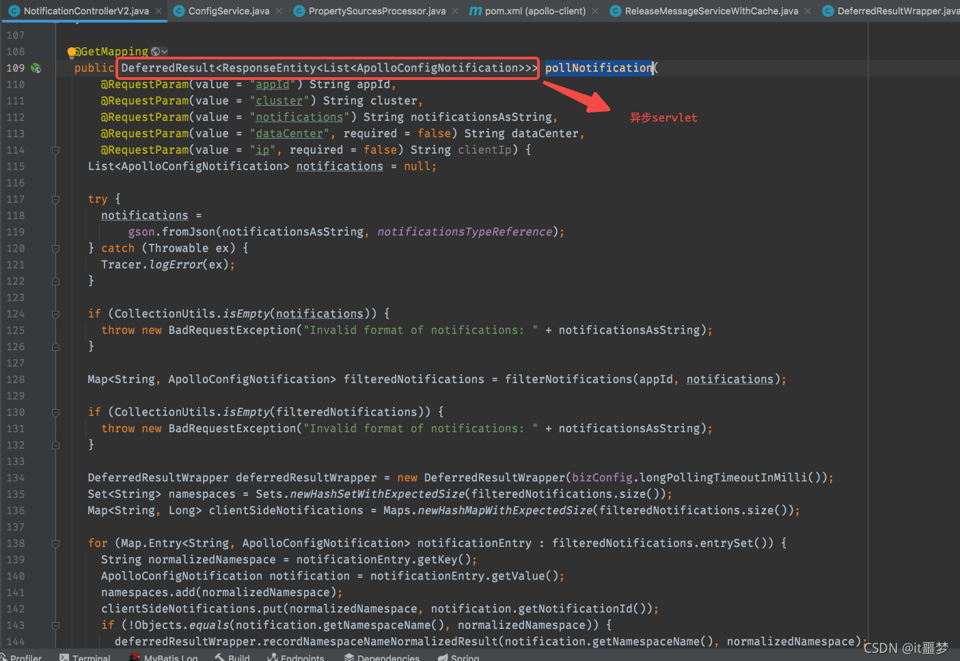This screenshot has width=960, height=661.
Task: Click bizConfig field in line 134
Action: [602, 477]
